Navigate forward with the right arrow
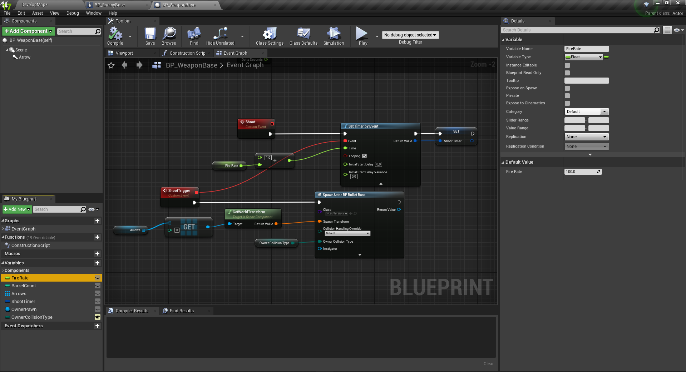 (139, 65)
